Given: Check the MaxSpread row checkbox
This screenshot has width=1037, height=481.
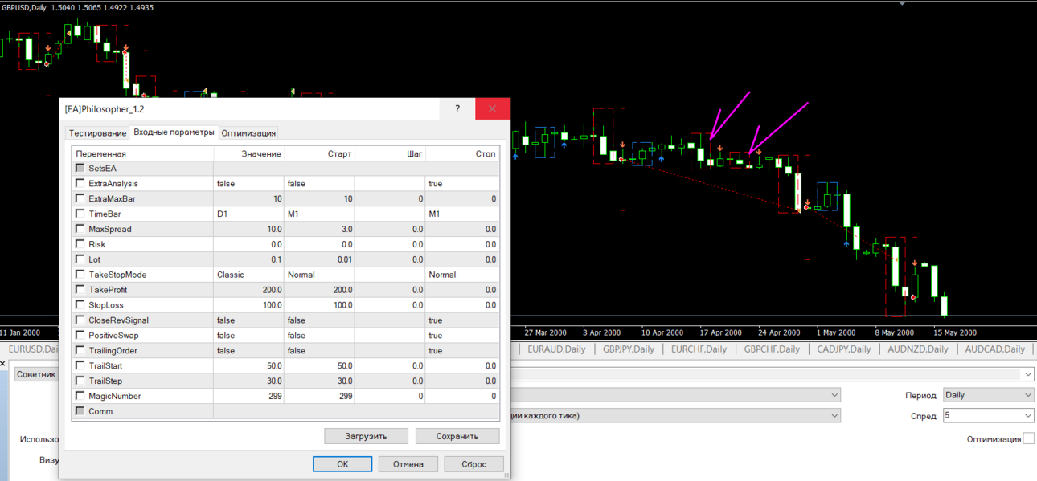Looking at the screenshot, I should [x=80, y=229].
